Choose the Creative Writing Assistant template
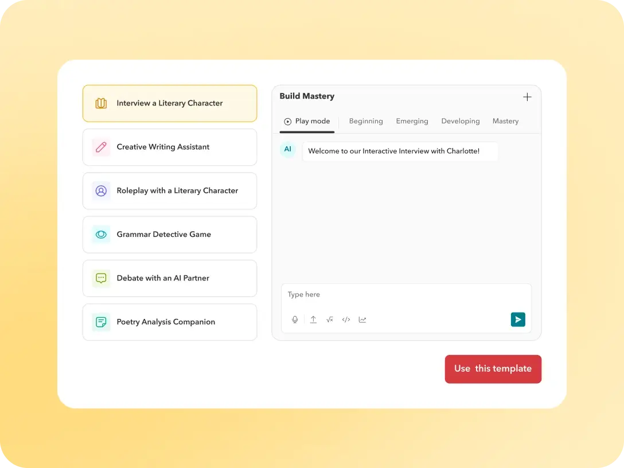Viewport: 624px width, 468px height. (x=170, y=147)
